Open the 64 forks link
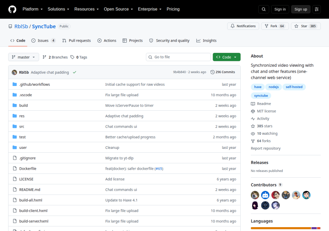The width and height of the screenshot is (329, 231). tap(261, 141)
